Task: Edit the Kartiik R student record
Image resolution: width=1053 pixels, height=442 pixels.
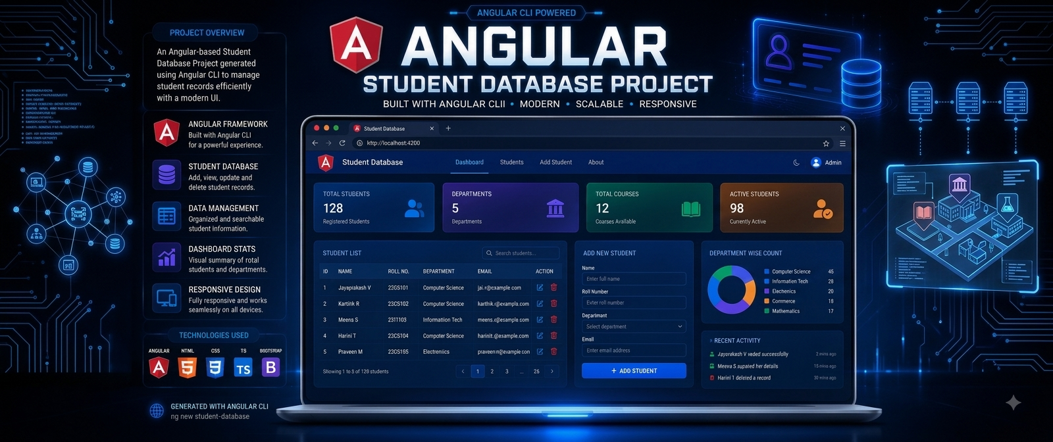Action: click(x=540, y=303)
